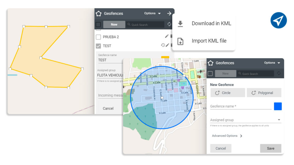Open Options dropdown in lower Geofences panel
Screen dimensions: 294x165
(272, 63)
